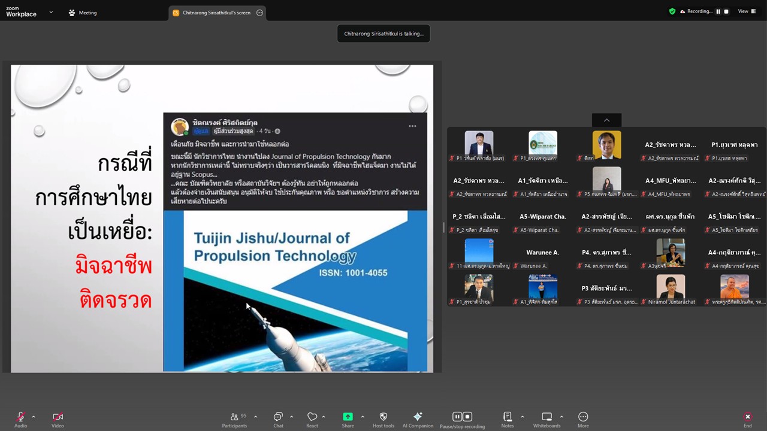Viewport: 767px width, 431px height.
Task: Stop recording in bottom toolbar
Action: 468,417
